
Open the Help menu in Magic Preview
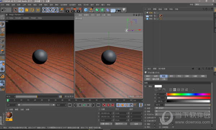40,18
